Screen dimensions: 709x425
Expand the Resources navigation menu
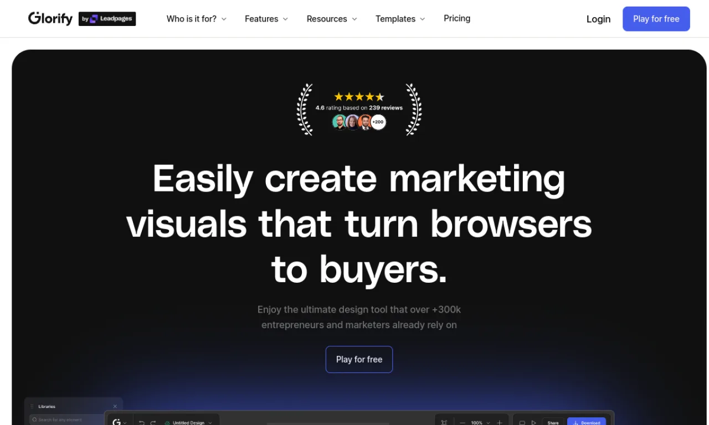(332, 19)
